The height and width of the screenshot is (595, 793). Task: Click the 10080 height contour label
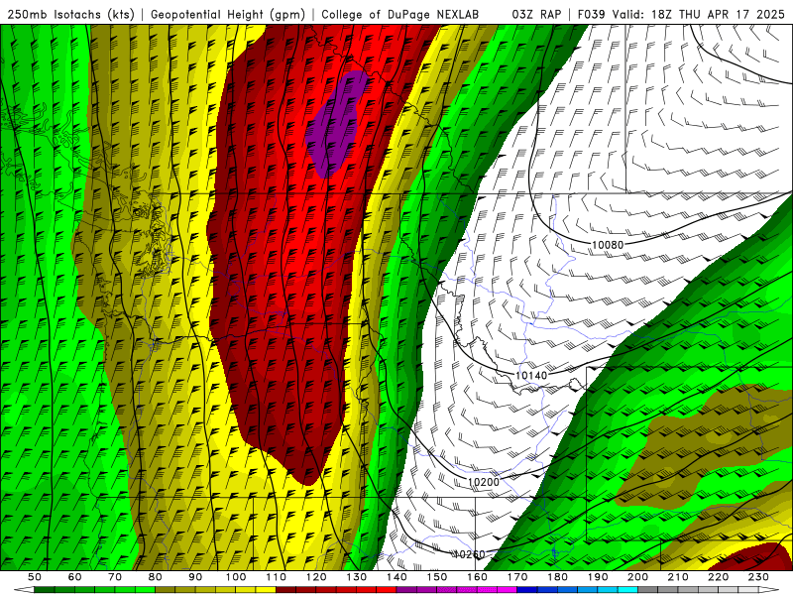(608, 245)
